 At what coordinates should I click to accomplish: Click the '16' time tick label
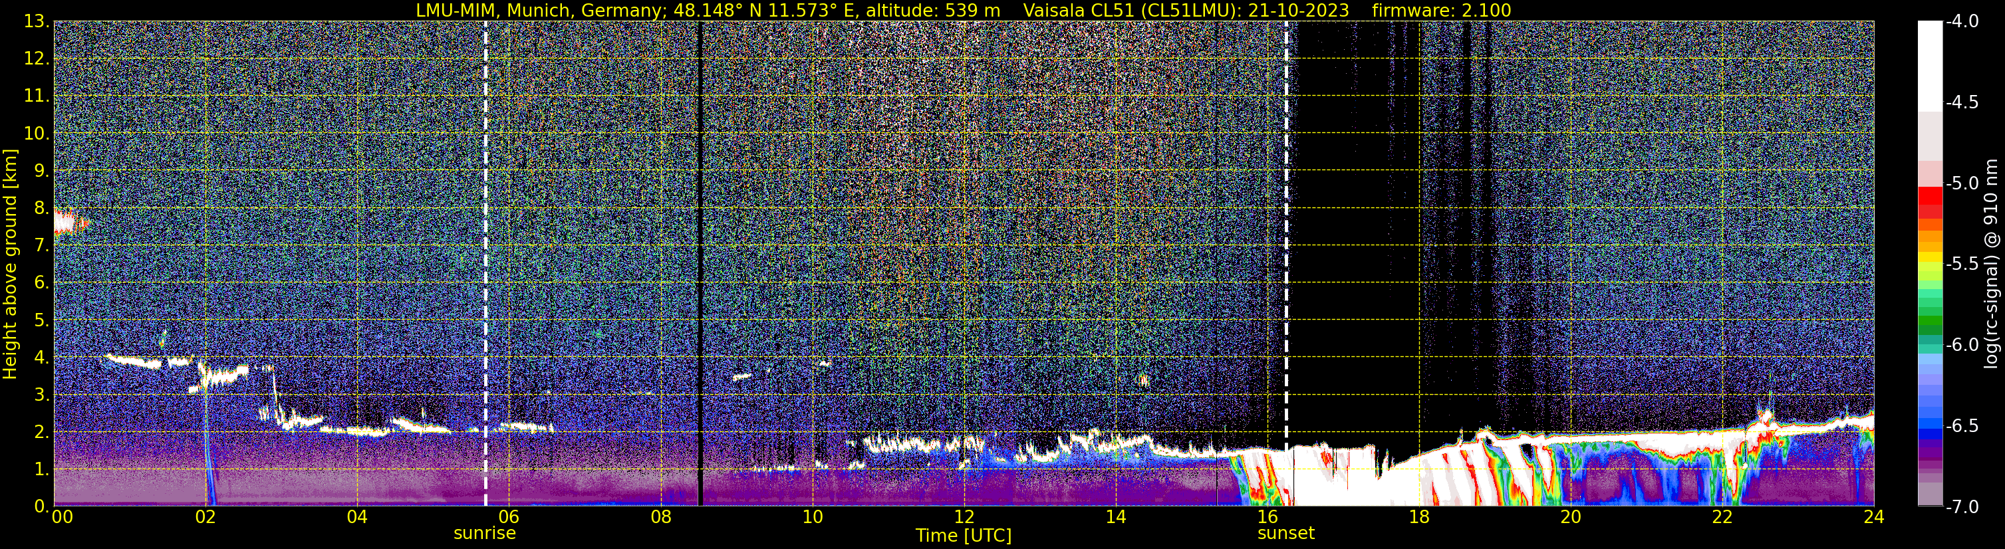tap(1267, 517)
